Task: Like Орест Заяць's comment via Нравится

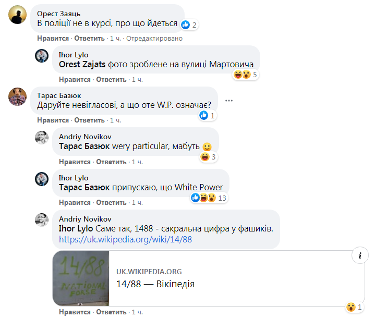Action: (x=53, y=39)
